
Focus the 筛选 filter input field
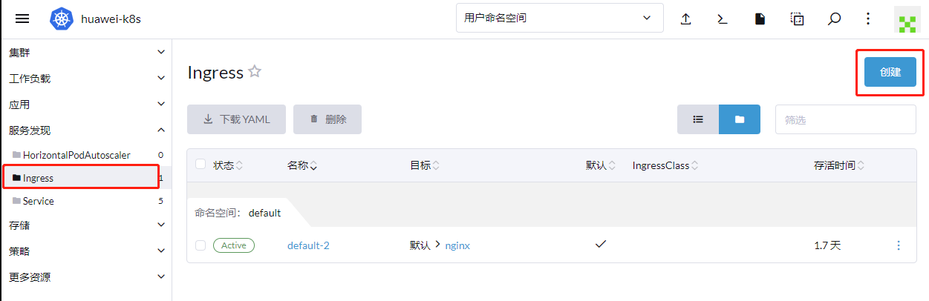pos(846,119)
